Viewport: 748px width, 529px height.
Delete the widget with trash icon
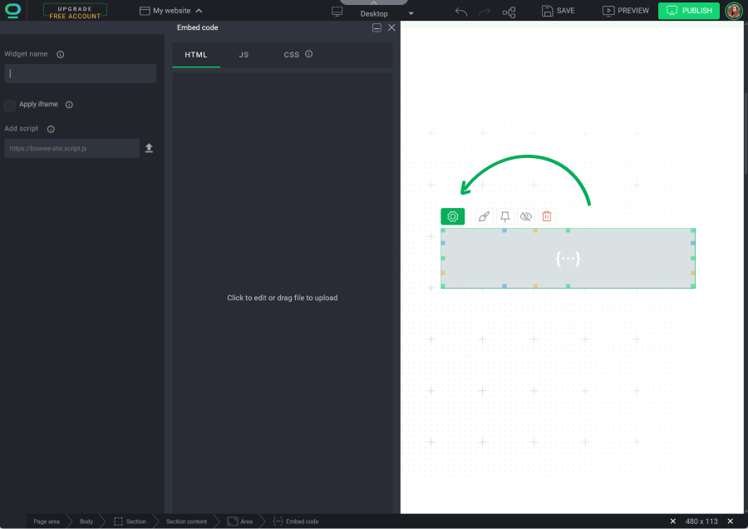[x=547, y=216]
